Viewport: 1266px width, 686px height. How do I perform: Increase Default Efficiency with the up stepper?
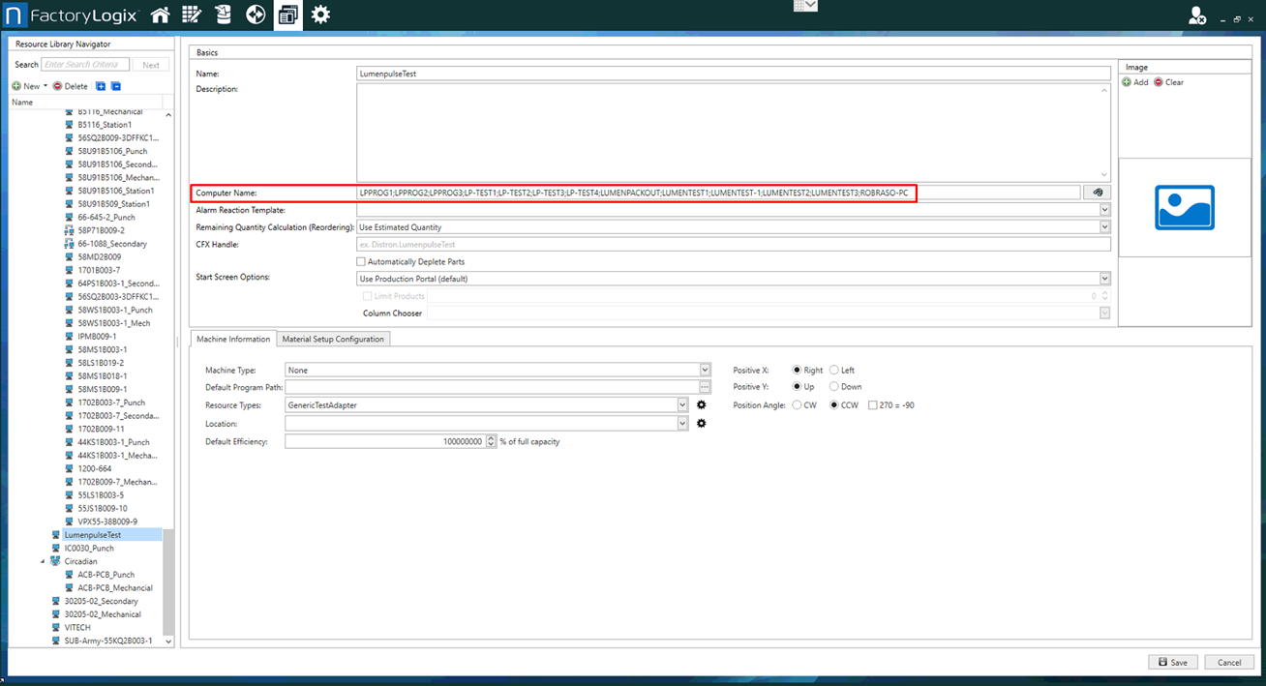pos(492,438)
